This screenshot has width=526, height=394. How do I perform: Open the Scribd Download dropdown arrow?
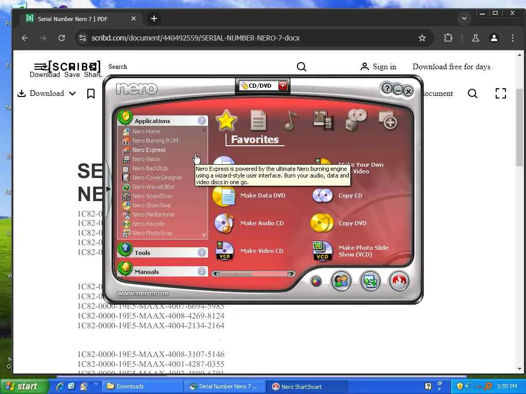[72, 93]
